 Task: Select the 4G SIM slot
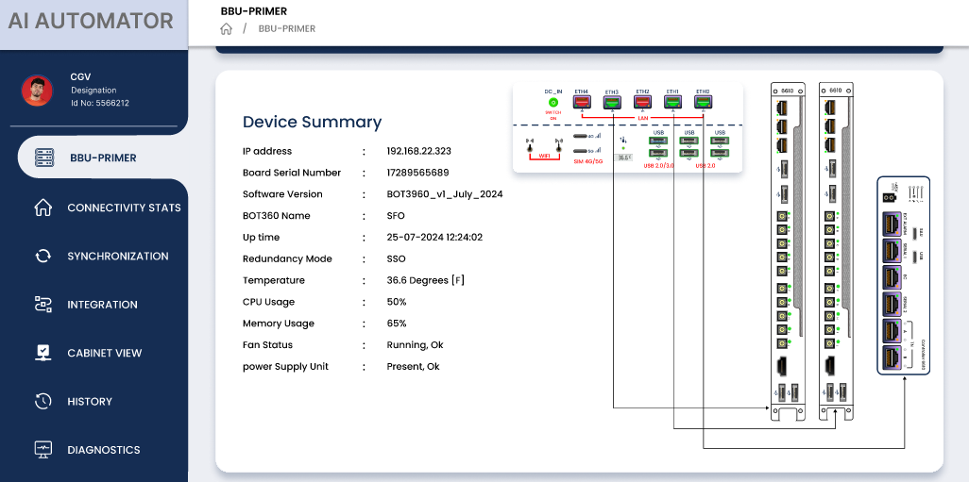586,138
